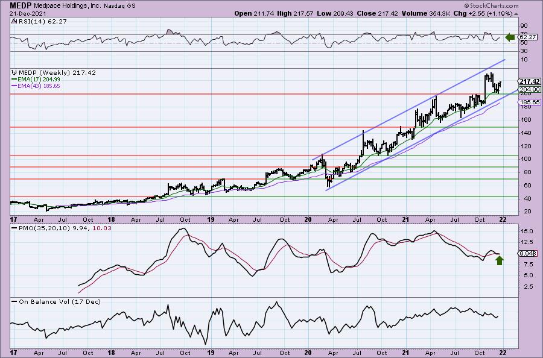Select the green EMA(17) legend line marker
The width and height of the screenshot is (543, 358).
[x=14, y=80]
